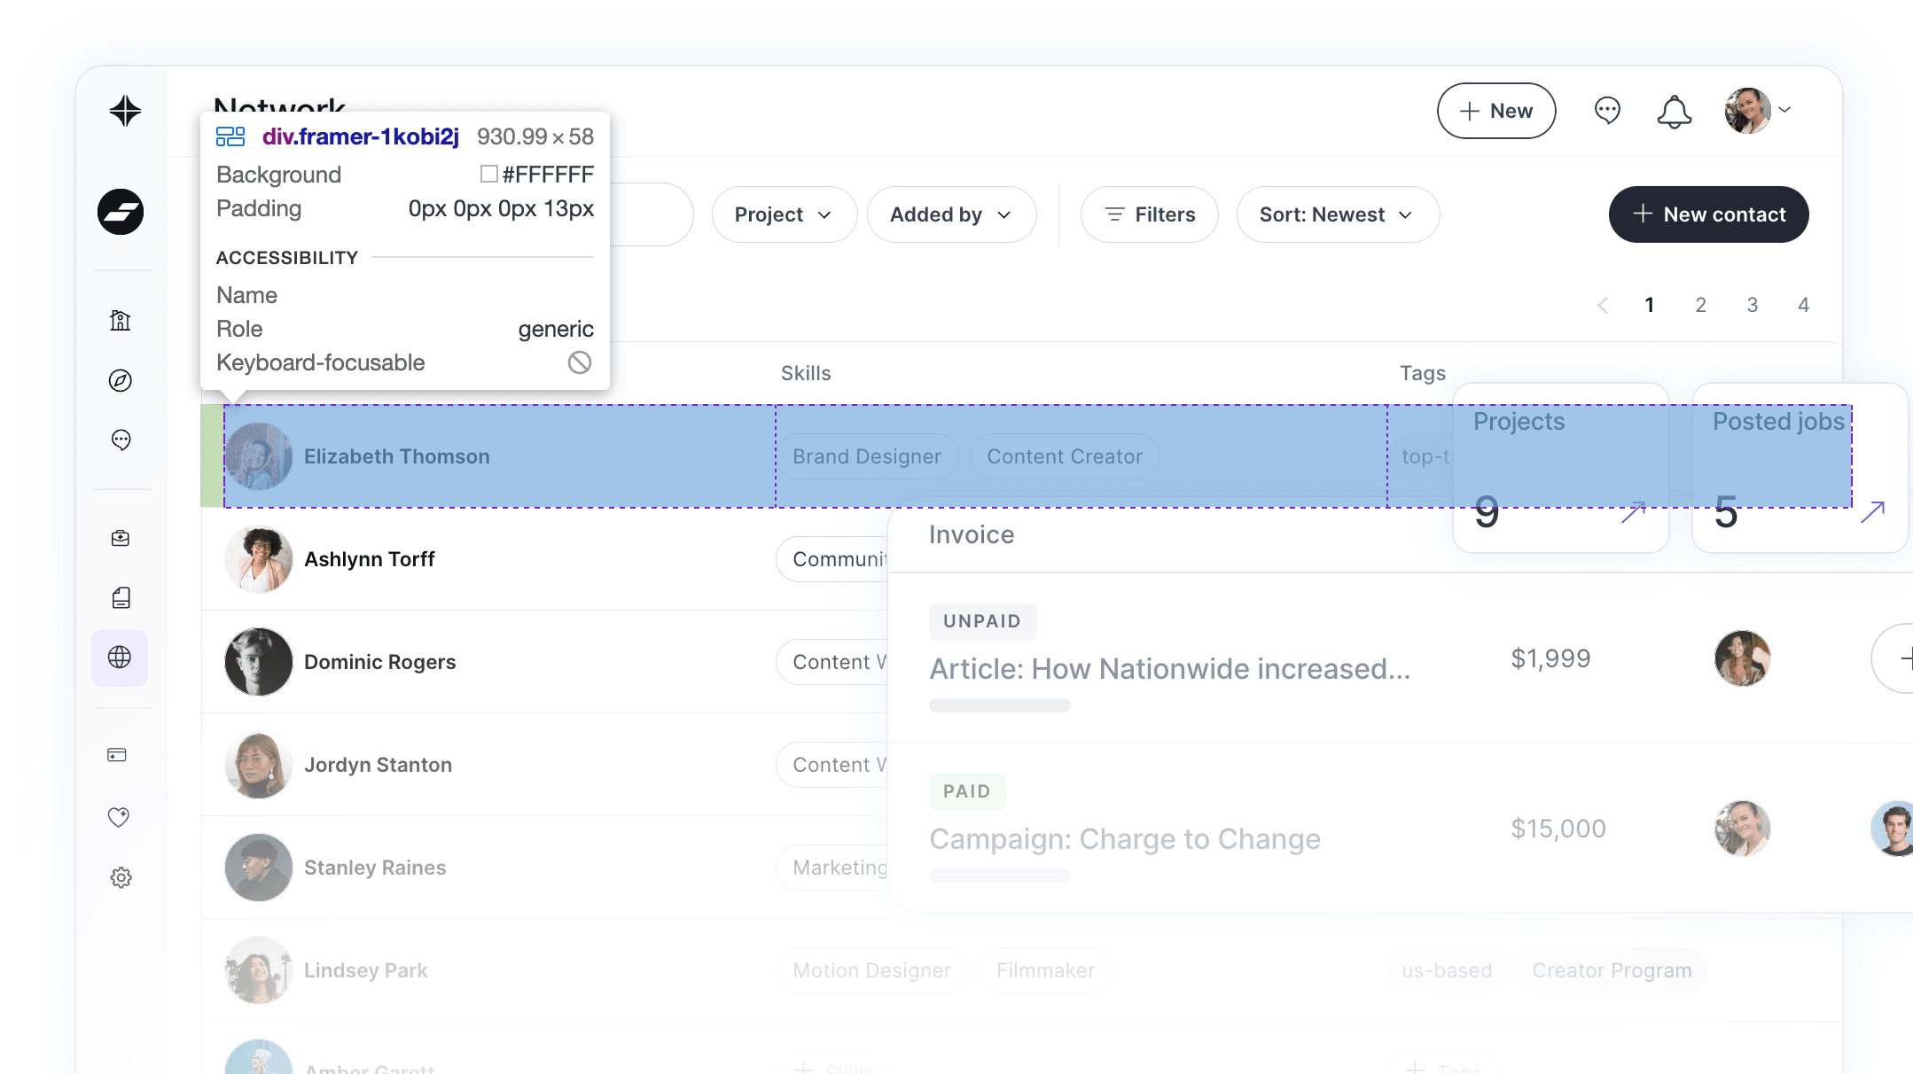Image resolution: width=1913 pixels, height=1074 pixels.
Task: Open the payments card icon in sidebar
Action: [x=117, y=755]
